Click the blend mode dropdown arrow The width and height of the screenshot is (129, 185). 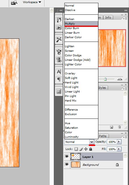92,142
